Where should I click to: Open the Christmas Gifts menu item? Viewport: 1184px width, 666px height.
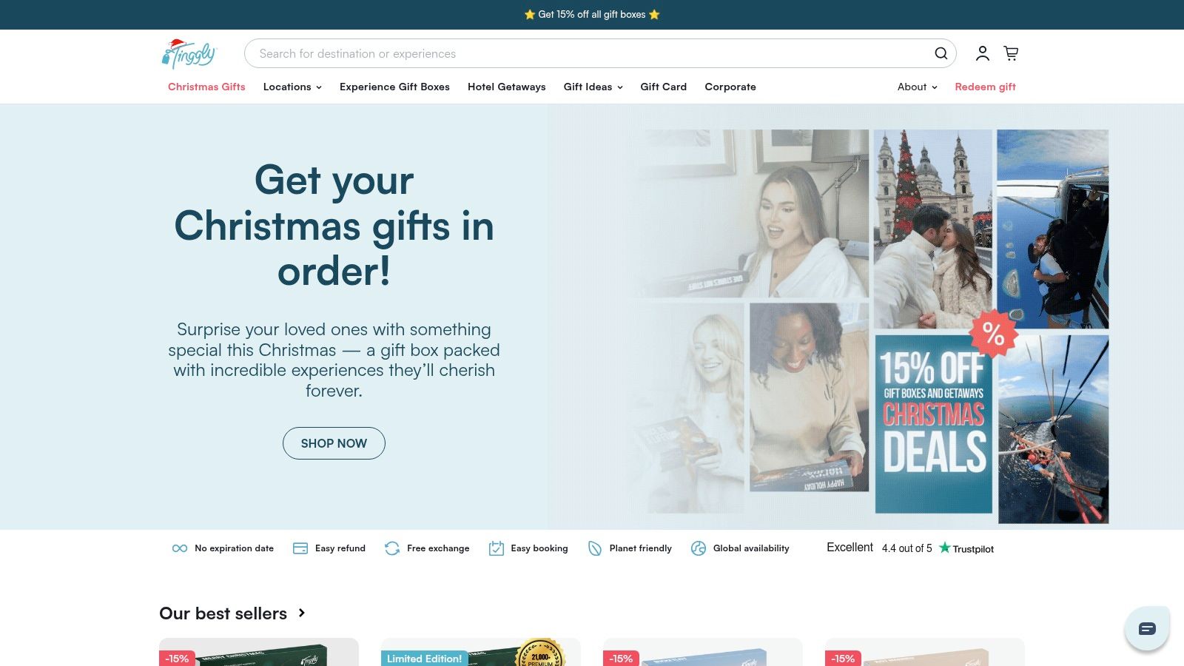206,87
